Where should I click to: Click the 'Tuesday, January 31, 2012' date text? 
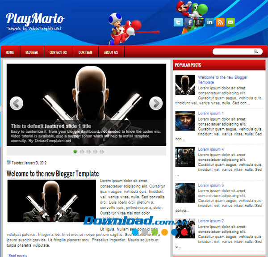tap(29, 163)
